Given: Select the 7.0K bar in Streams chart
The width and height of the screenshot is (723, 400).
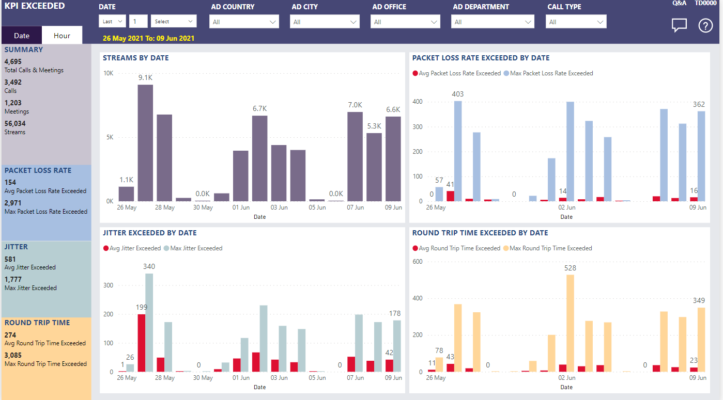Looking at the screenshot, I should (355, 156).
